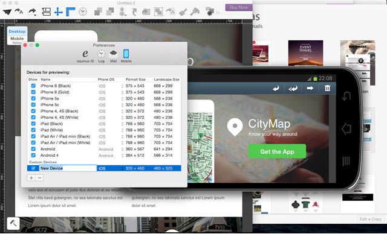Click the CityMap location pin logo
This screenshot has width=387, height=234.
click(x=235, y=127)
